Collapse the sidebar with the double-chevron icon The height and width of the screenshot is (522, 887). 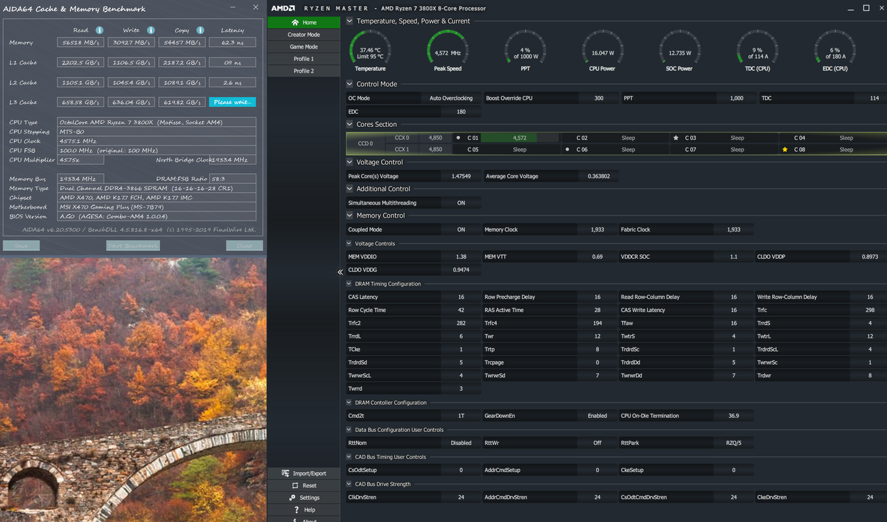[340, 272]
